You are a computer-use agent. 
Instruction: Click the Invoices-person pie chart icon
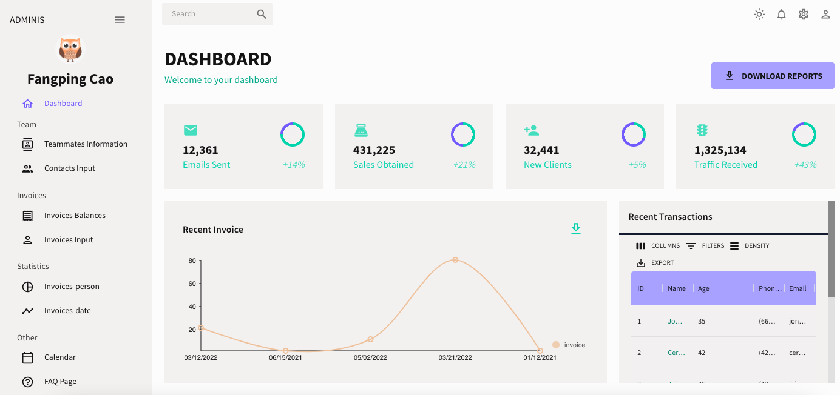(27, 287)
